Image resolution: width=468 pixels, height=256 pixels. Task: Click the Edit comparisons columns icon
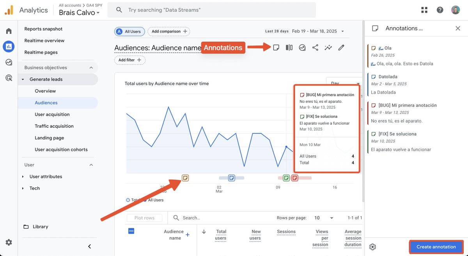[x=289, y=48]
